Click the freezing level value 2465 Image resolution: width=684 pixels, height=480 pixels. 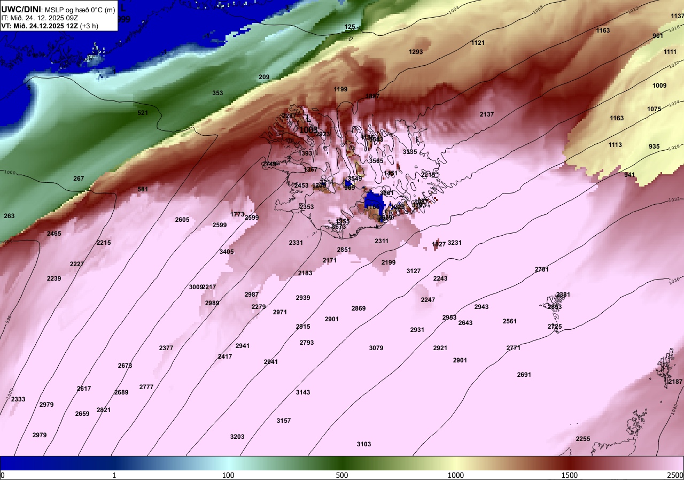coord(54,234)
